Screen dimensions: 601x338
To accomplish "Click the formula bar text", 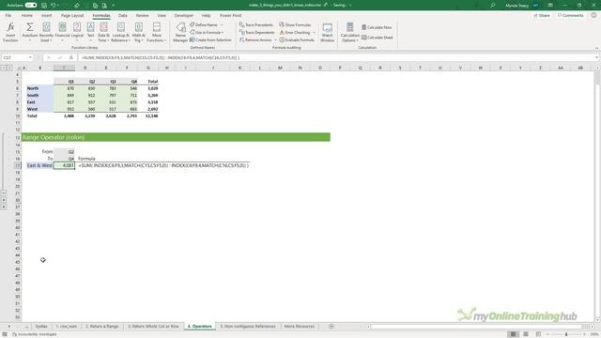I will [x=161, y=57].
